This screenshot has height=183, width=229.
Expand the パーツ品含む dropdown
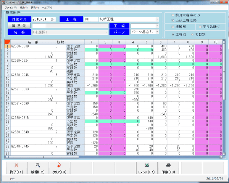pos(157,32)
